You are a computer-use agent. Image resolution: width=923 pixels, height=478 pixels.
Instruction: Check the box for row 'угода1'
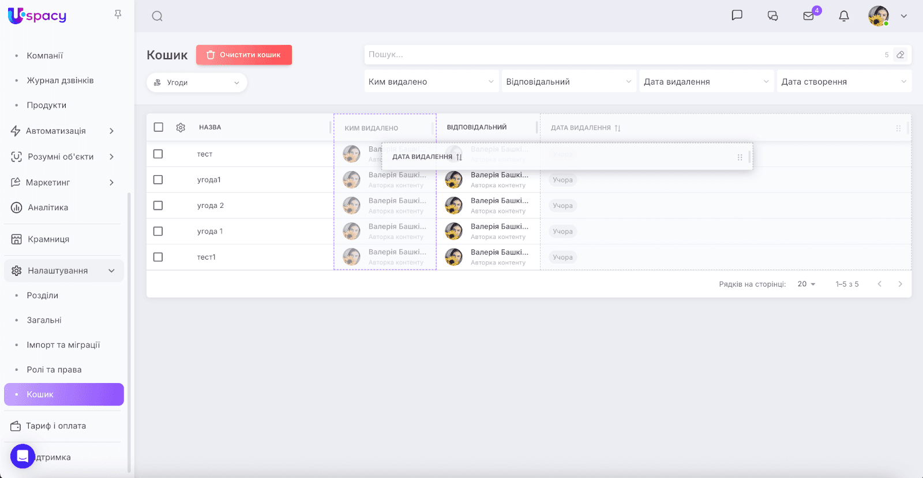click(158, 180)
